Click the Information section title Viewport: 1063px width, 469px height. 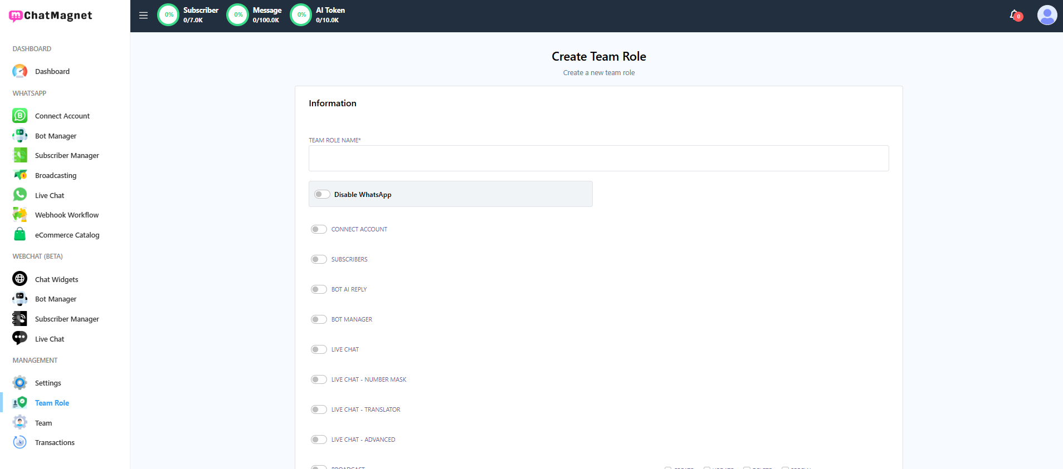pos(333,103)
